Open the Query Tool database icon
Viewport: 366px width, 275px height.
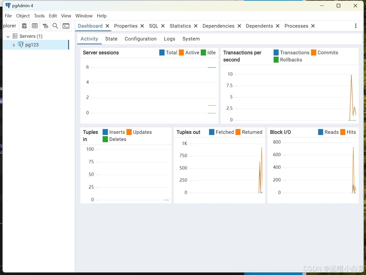point(24,26)
